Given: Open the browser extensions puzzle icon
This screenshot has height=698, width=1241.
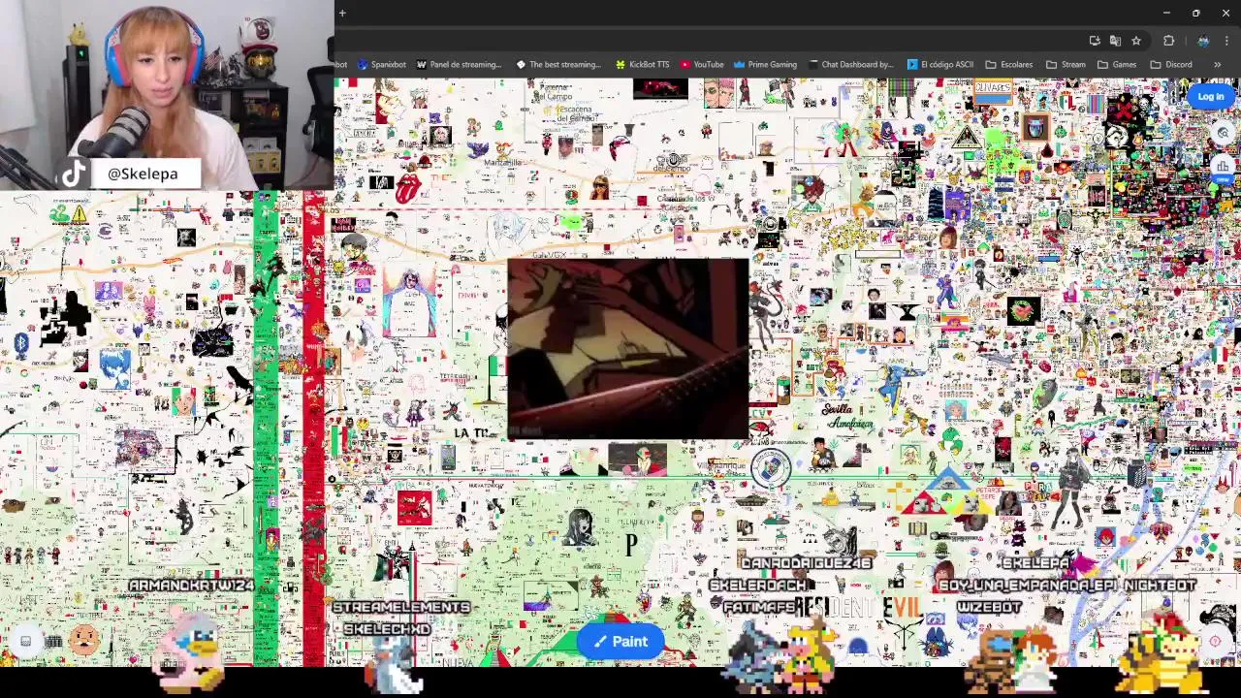Looking at the screenshot, I should click(x=1168, y=41).
